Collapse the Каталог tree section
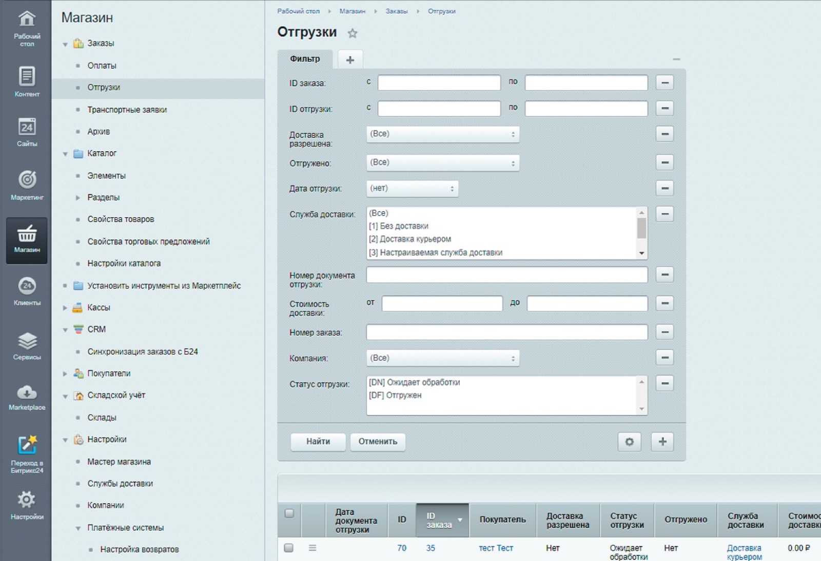Viewport: 821px width, 561px height. pos(65,154)
